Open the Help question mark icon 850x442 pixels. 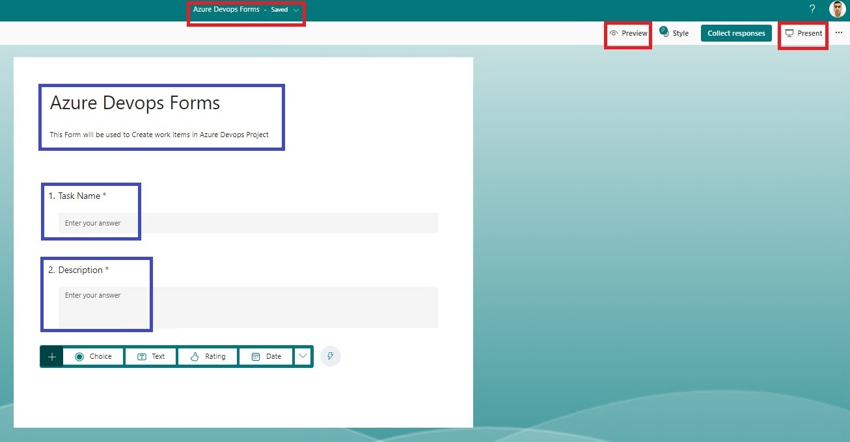812,9
